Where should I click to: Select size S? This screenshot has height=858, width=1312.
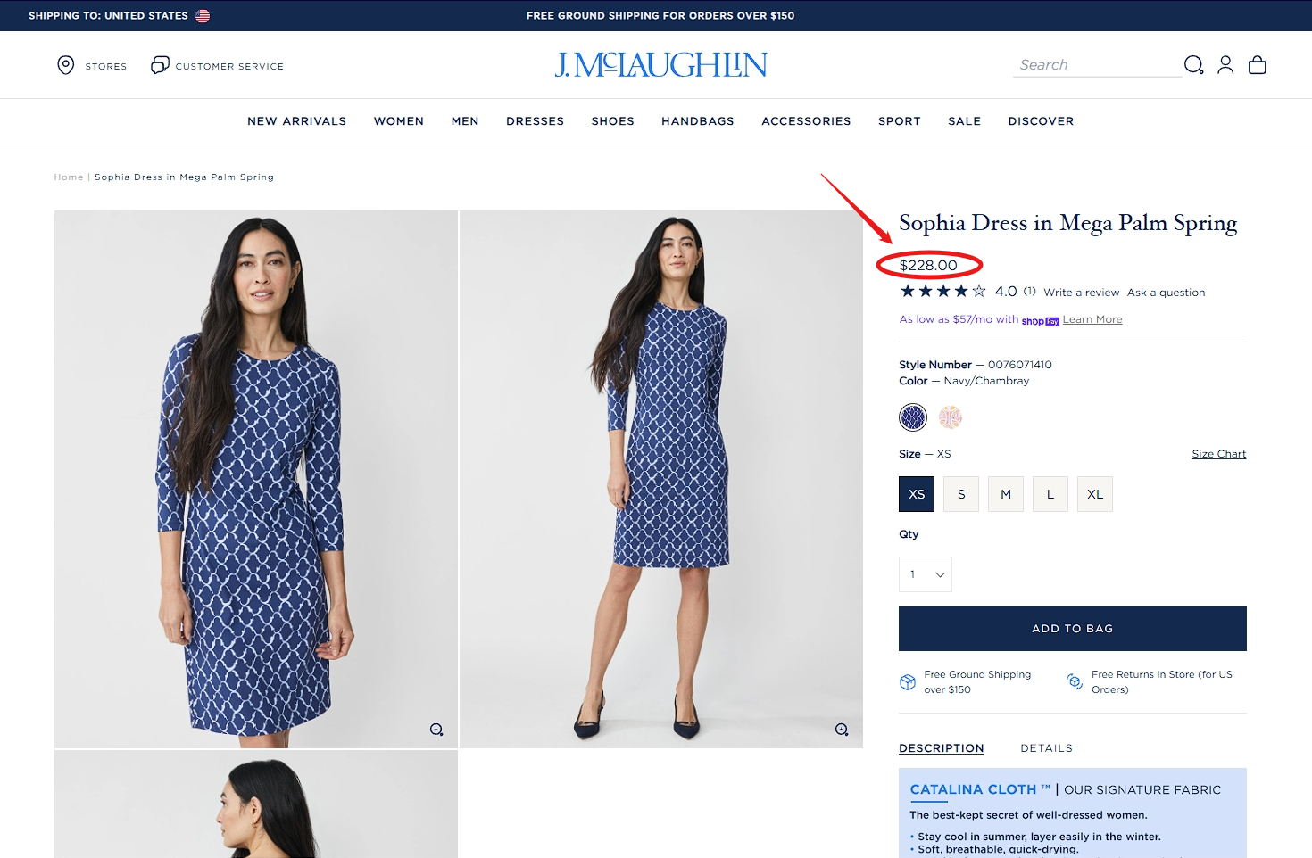[x=961, y=494]
